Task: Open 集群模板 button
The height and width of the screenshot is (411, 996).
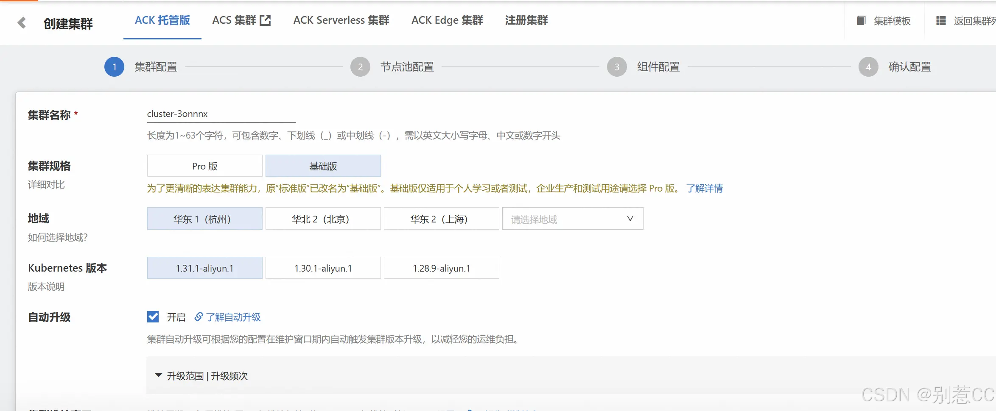Action: pos(884,21)
